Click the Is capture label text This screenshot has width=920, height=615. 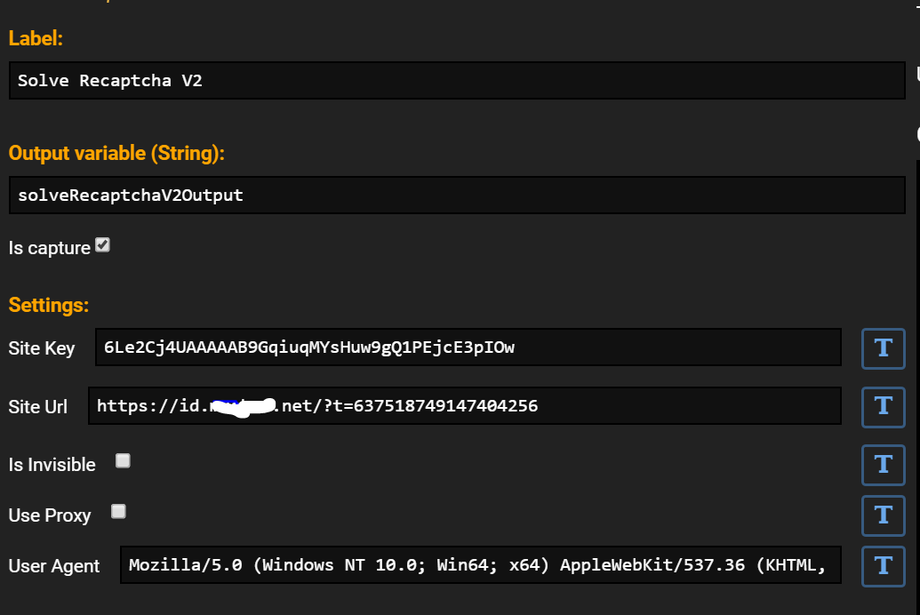click(x=49, y=248)
